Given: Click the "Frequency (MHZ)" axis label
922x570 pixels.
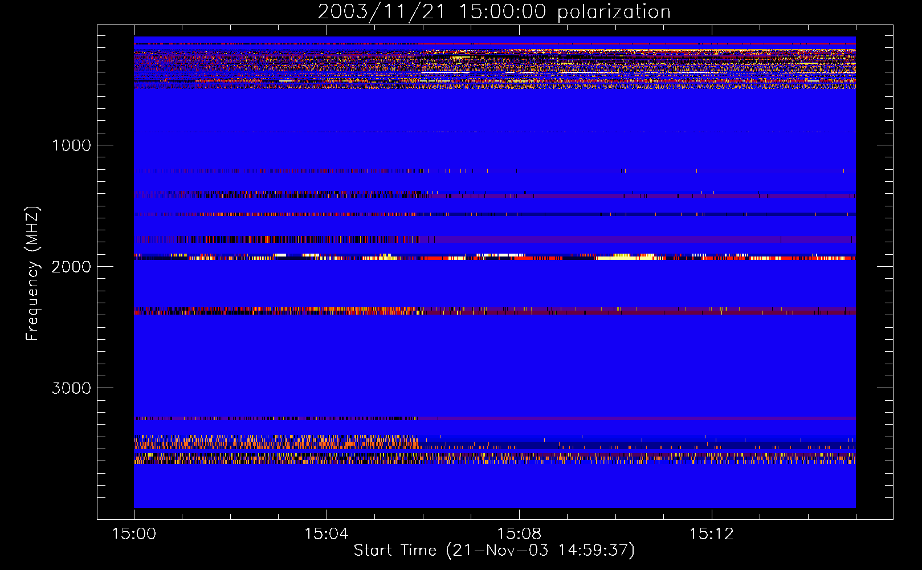Looking at the screenshot, I should [32, 274].
